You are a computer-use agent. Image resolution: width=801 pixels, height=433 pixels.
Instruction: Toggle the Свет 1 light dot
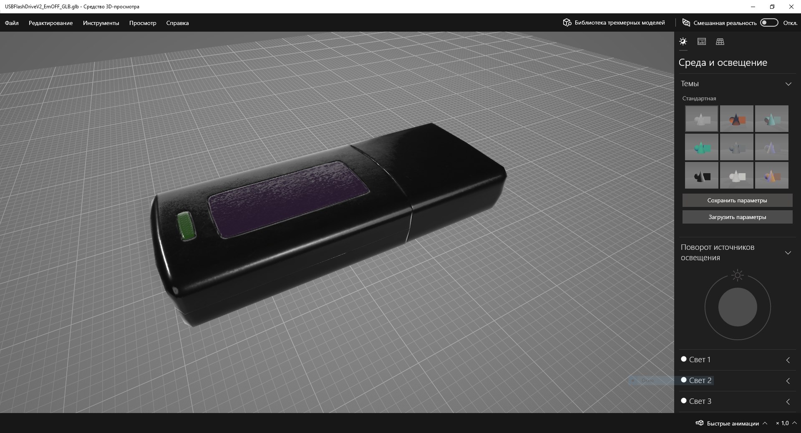pyautogui.click(x=684, y=359)
